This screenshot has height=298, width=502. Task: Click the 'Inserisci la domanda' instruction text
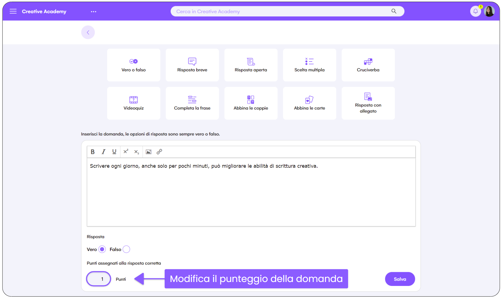coord(150,134)
